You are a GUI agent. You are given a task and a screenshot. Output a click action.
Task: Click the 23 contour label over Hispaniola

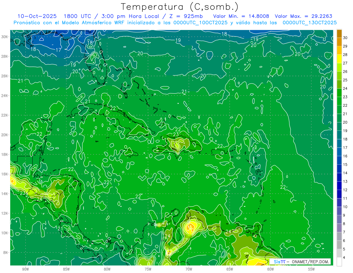point(176,134)
